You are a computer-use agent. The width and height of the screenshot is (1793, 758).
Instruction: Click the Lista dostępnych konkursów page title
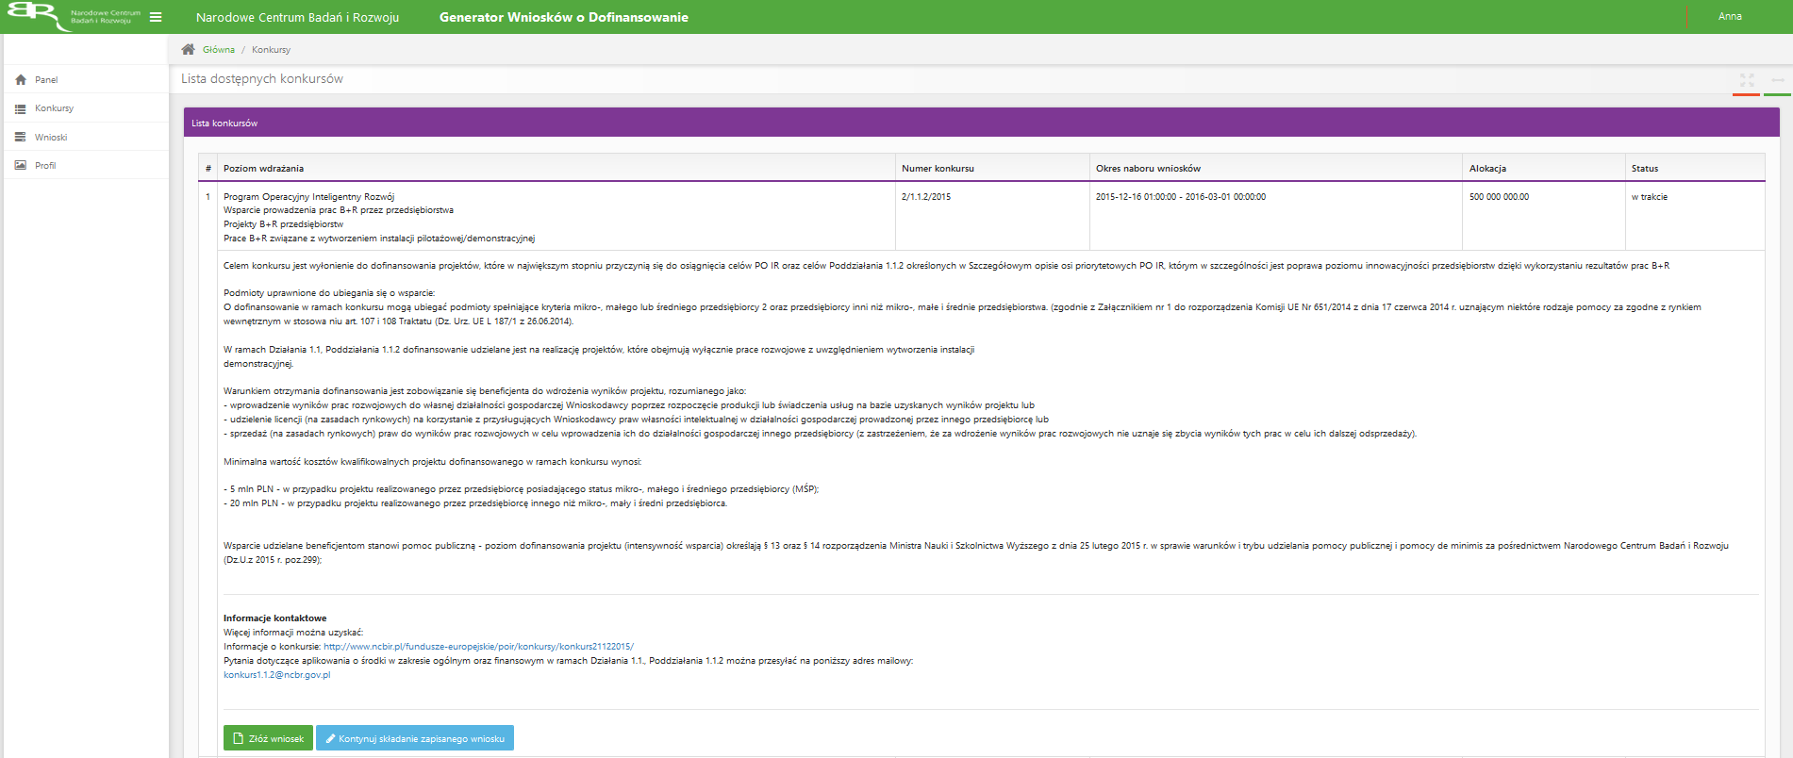[x=262, y=78]
